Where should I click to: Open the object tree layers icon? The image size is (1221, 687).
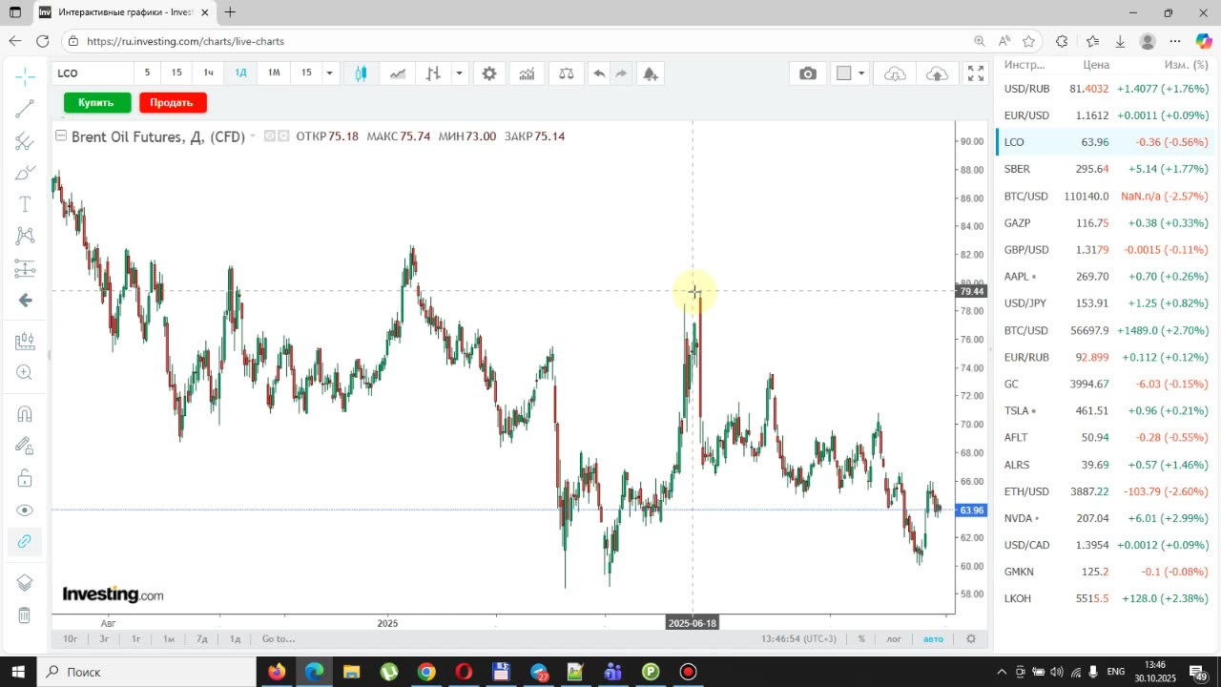click(25, 583)
